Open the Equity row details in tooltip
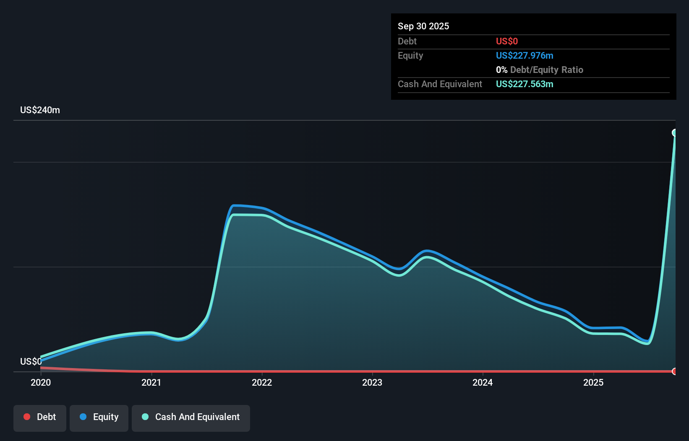 point(410,55)
